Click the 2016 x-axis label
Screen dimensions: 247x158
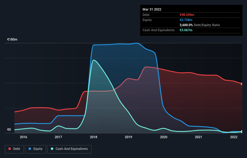23,137
